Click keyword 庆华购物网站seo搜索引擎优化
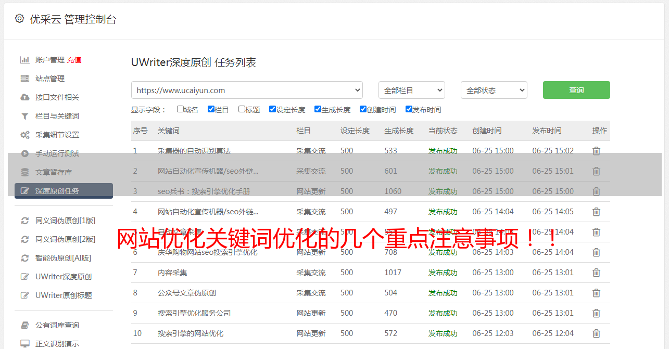Screen dimensions: 669x349 pyautogui.click(x=208, y=252)
